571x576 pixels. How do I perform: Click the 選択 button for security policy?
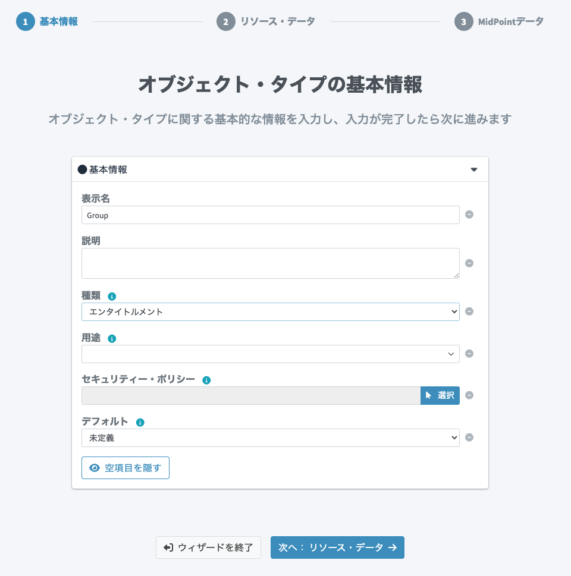point(440,396)
